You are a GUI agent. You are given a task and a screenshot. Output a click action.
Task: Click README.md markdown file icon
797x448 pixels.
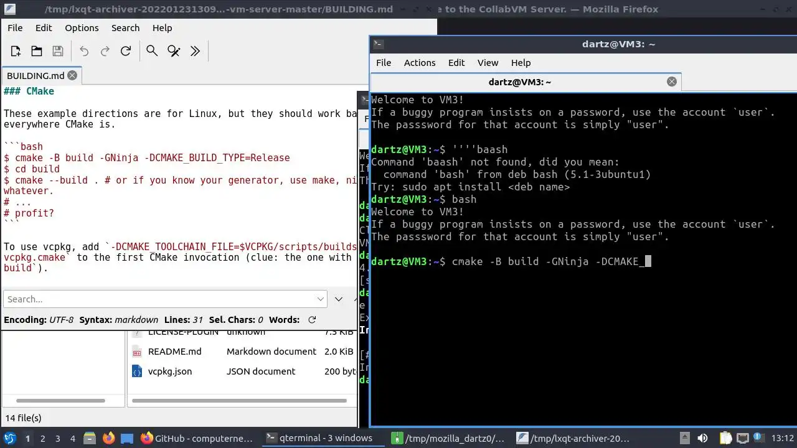point(137,352)
